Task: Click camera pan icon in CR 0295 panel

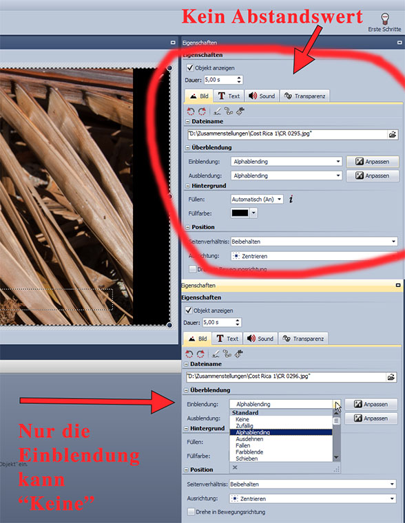Action: pyautogui.click(x=240, y=111)
